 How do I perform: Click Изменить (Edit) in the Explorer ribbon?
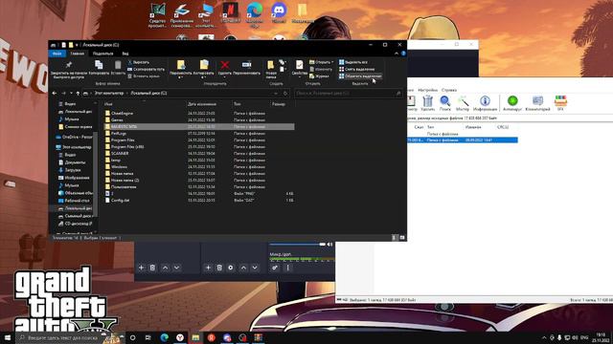[x=321, y=69]
